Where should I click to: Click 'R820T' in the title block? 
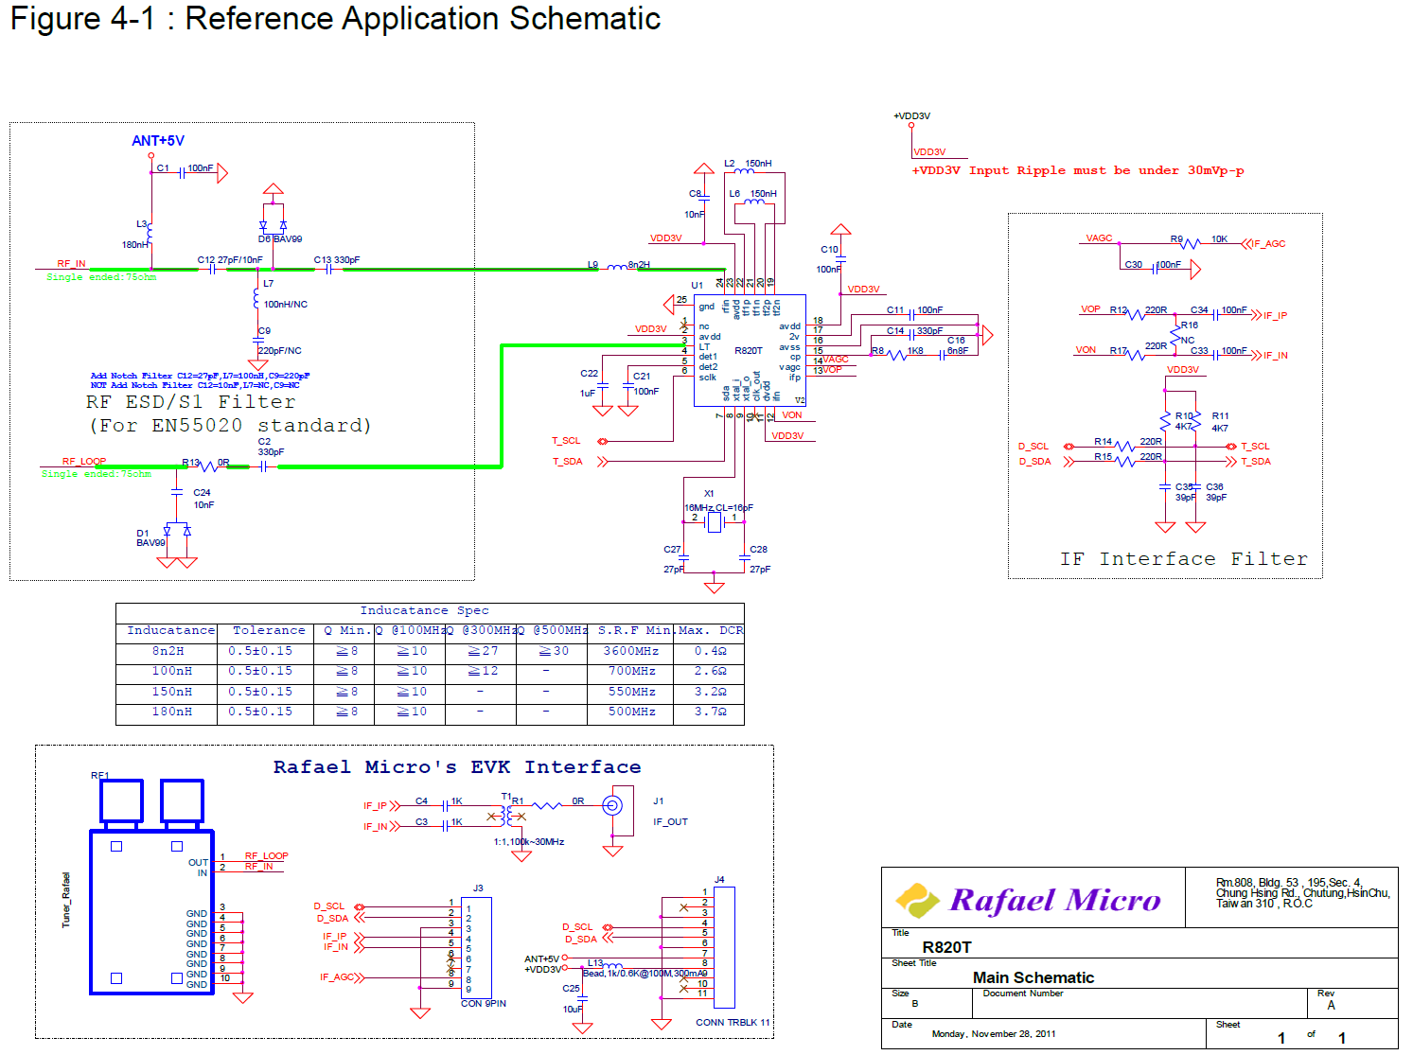pyautogui.click(x=946, y=947)
